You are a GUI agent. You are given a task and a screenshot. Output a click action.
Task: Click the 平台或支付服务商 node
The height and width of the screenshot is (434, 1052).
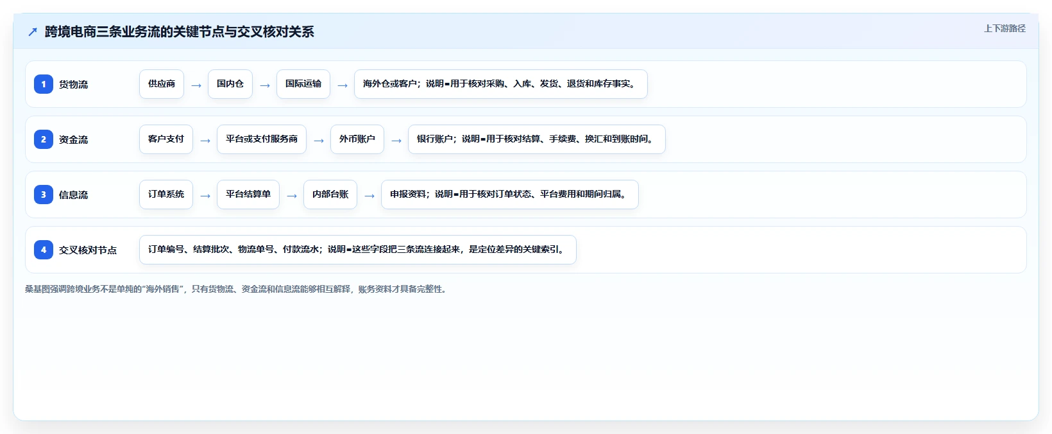(x=262, y=139)
